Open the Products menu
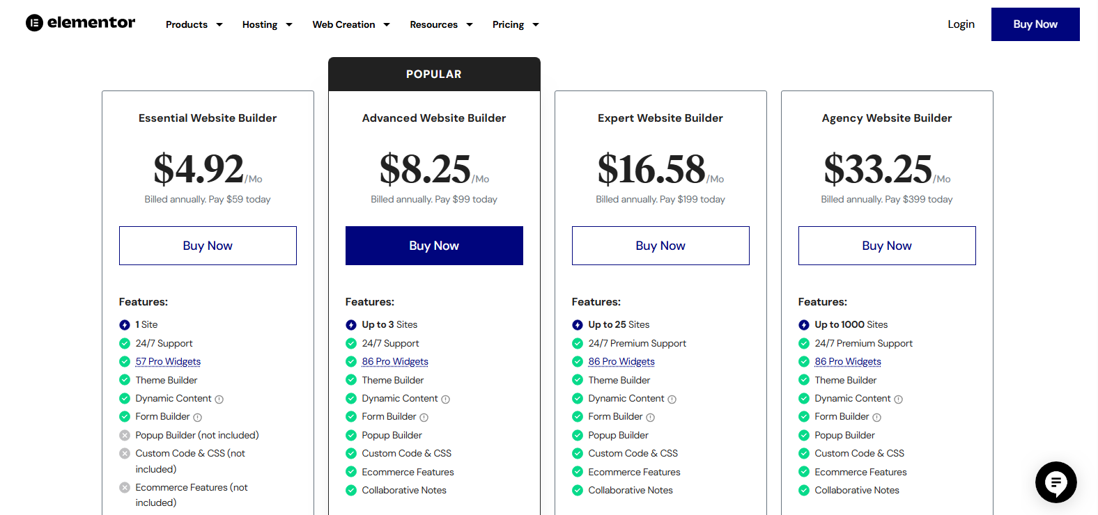The width and height of the screenshot is (1098, 515). click(x=187, y=24)
